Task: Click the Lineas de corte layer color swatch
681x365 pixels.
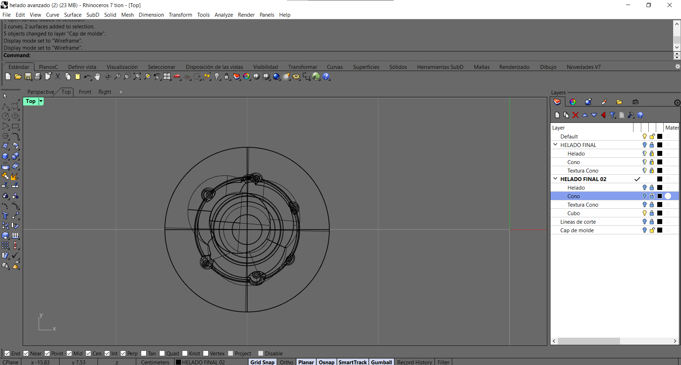Action: (x=660, y=222)
